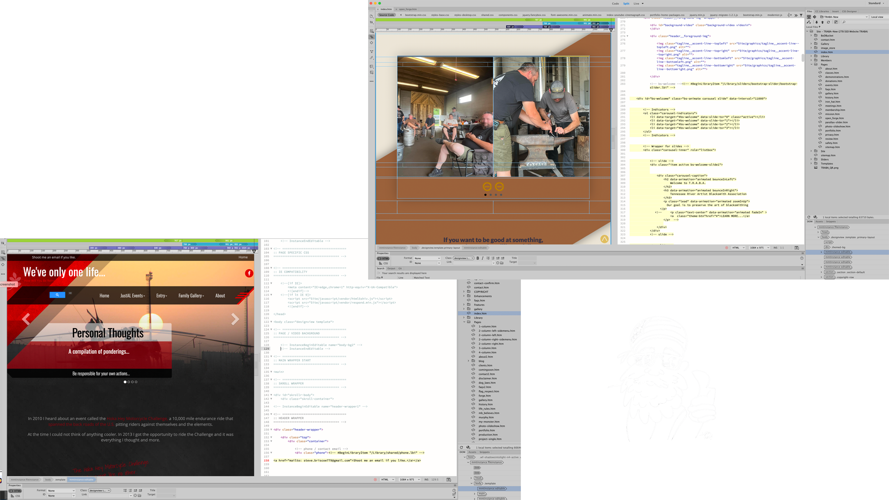889x500 pixels.
Task: Switch to the CSS Designer tab
Action: coord(849,11)
